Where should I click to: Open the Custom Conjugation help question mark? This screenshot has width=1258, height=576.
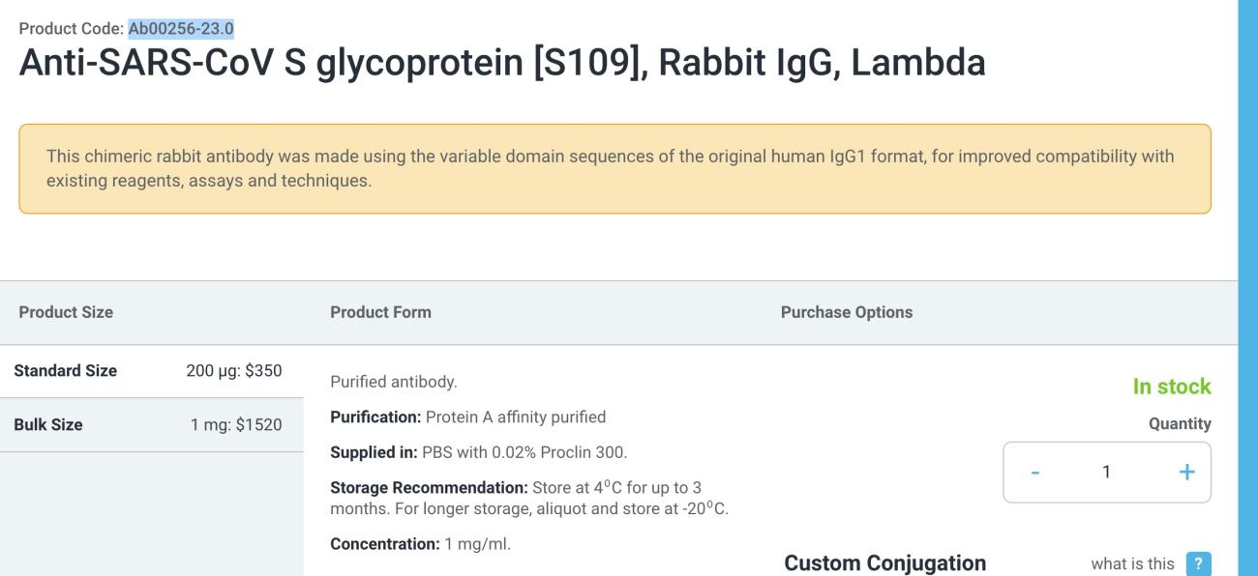point(1198,564)
